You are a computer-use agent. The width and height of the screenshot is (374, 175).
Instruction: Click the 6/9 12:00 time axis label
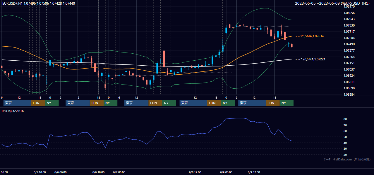pyautogui.click(x=254, y=172)
